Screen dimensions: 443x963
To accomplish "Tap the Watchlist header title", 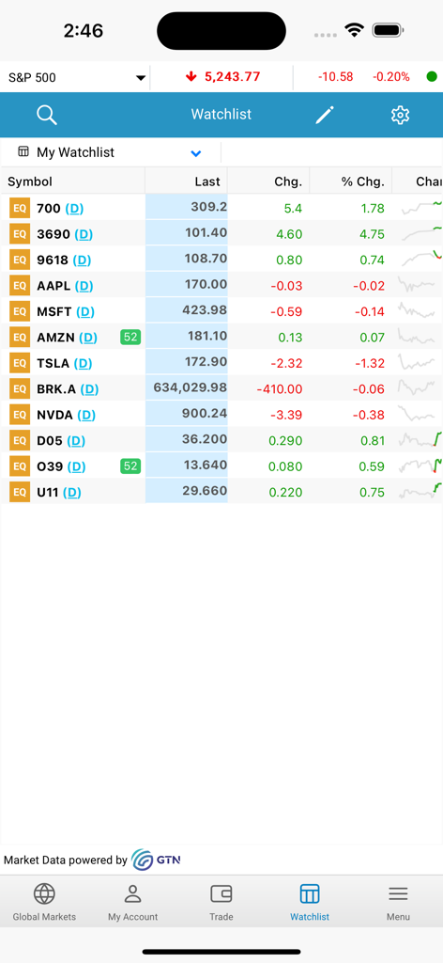I will 221,114.
